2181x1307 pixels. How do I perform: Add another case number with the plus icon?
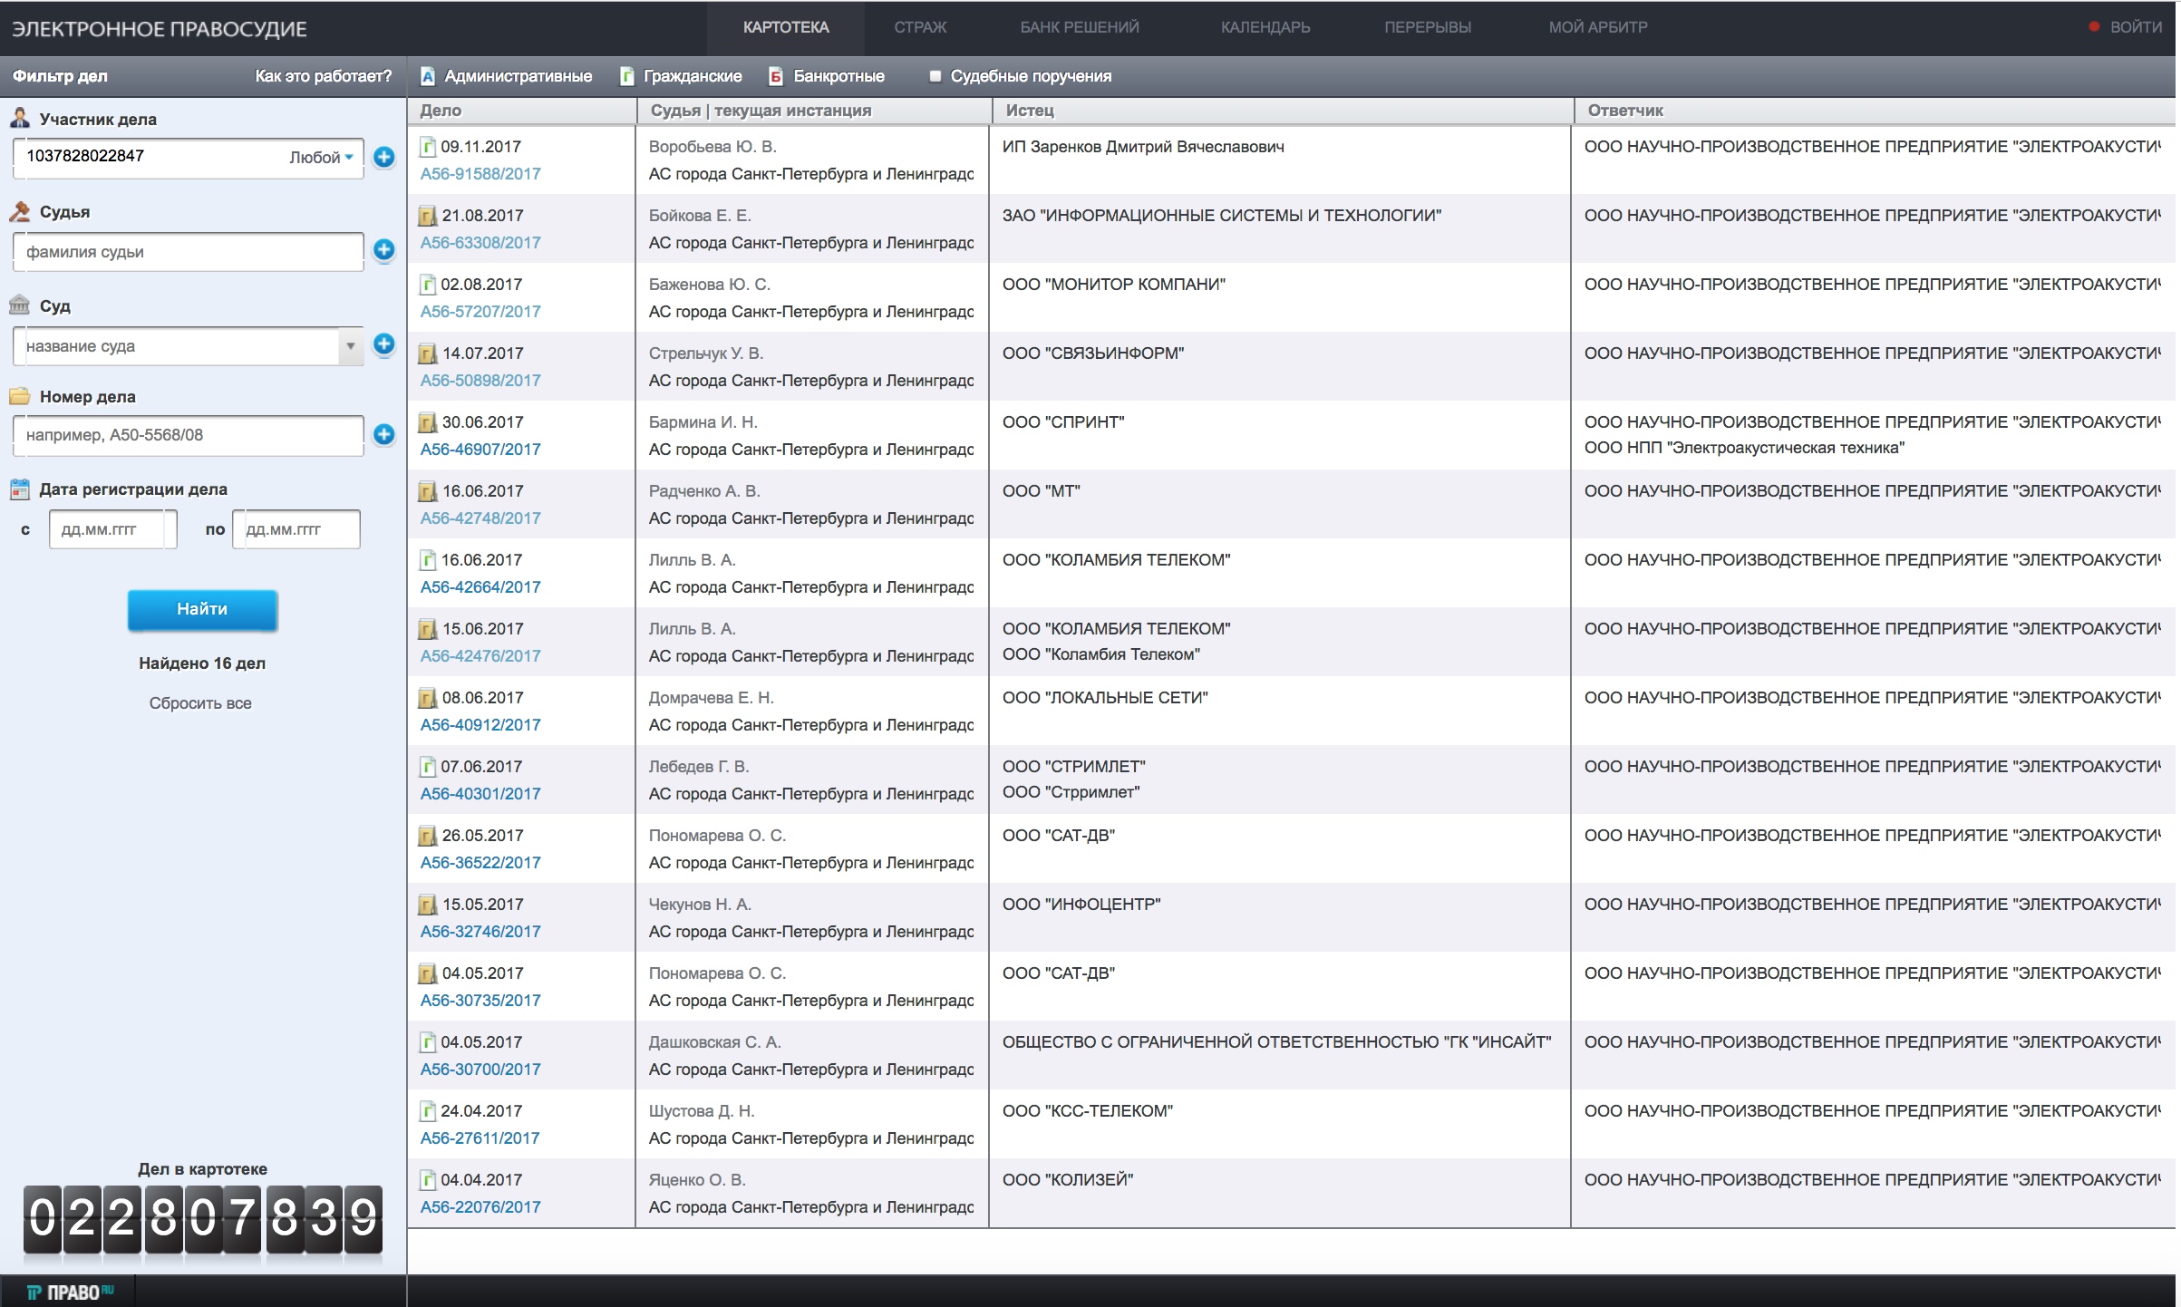click(384, 435)
